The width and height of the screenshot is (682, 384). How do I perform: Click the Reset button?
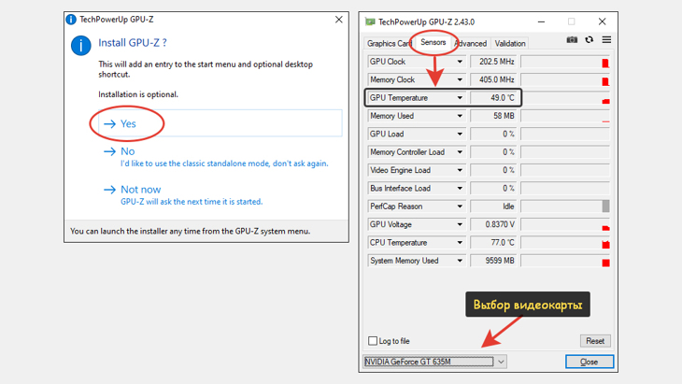[595, 341]
